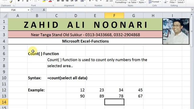Select row 14 header
194x109 pixels.
(x=4, y=102)
